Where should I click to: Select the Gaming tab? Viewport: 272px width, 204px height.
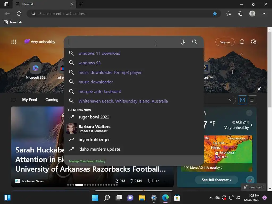52,100
